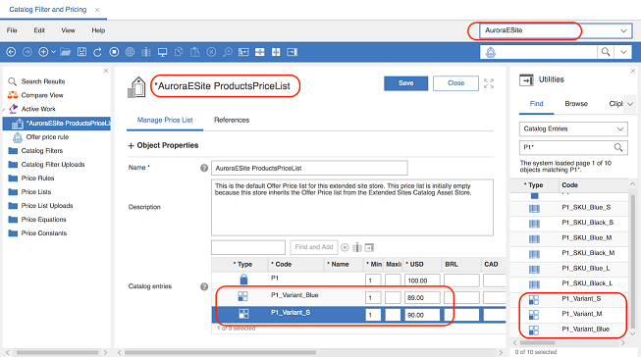The width and height of the screenshot is (641, 357).
Task: Click the Utilities search magnifier icon
Action: (618, 147)
